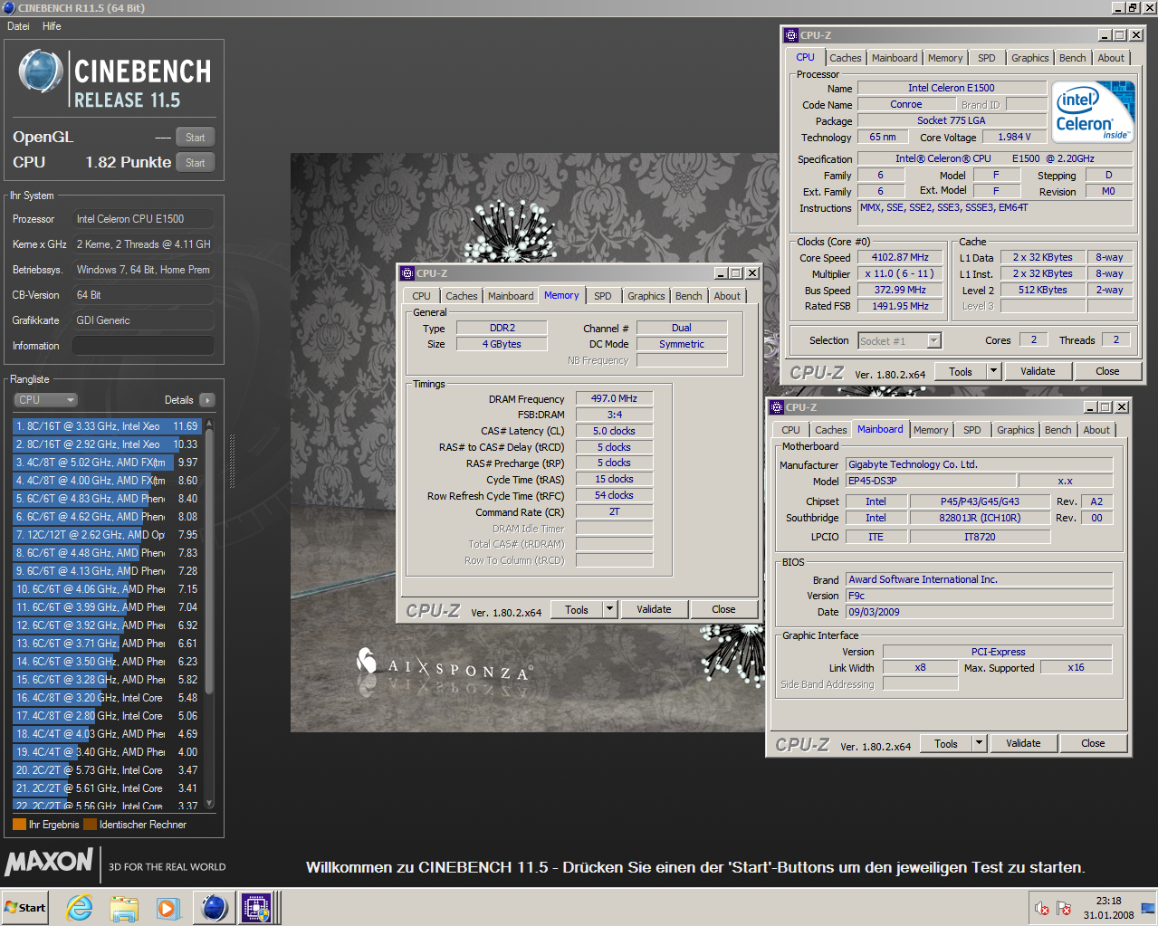Click the Prozessor field Intel Celeron CPU E1500
The image size is (1158, 926).
coord(143,219)
